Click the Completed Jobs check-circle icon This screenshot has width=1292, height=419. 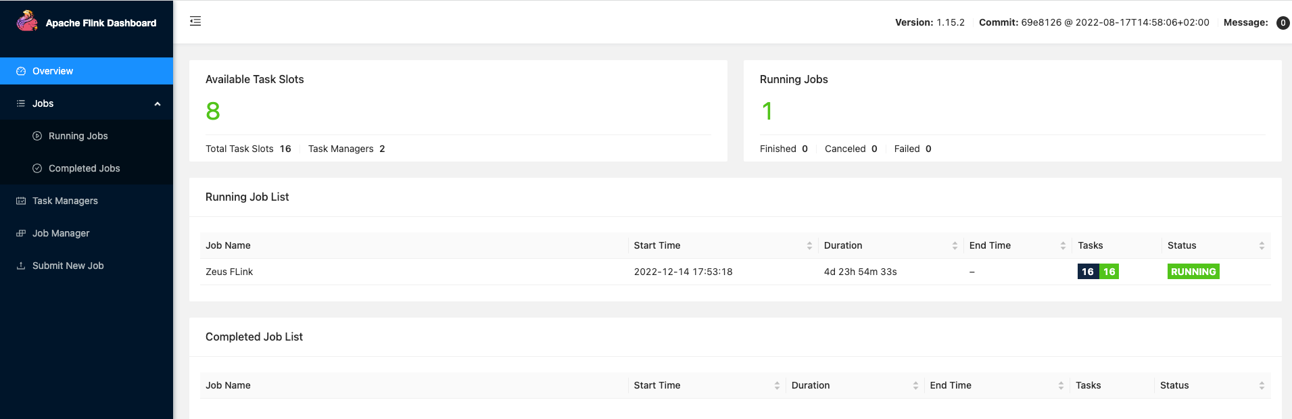(x=37, y=168)
